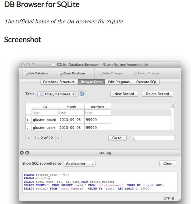191x204 pixels.
Task: Click the Filter field under the month column
Action: [71, 113]
